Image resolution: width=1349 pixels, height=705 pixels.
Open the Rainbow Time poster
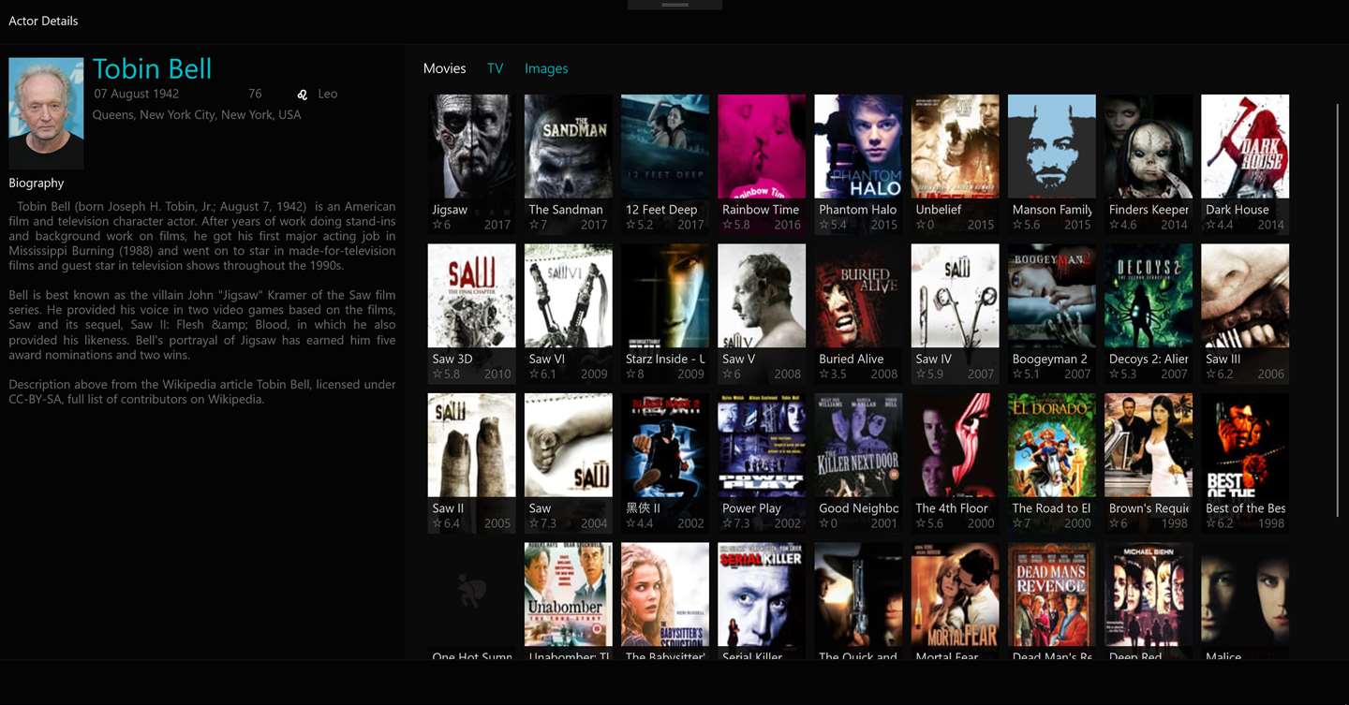(762, 146)
